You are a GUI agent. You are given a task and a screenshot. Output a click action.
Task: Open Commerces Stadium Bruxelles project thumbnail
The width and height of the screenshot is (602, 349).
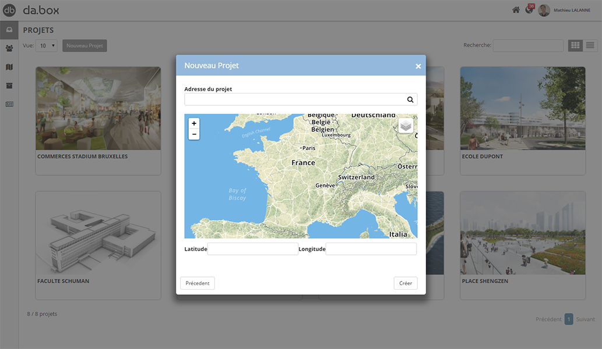98,108
